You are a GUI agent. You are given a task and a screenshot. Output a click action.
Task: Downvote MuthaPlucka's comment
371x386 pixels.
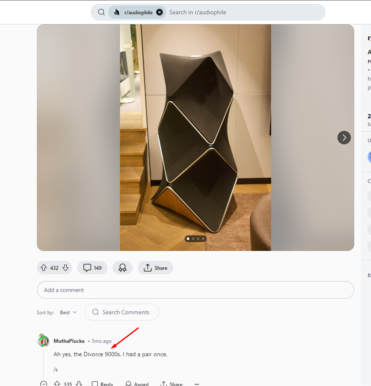point(79,383)
